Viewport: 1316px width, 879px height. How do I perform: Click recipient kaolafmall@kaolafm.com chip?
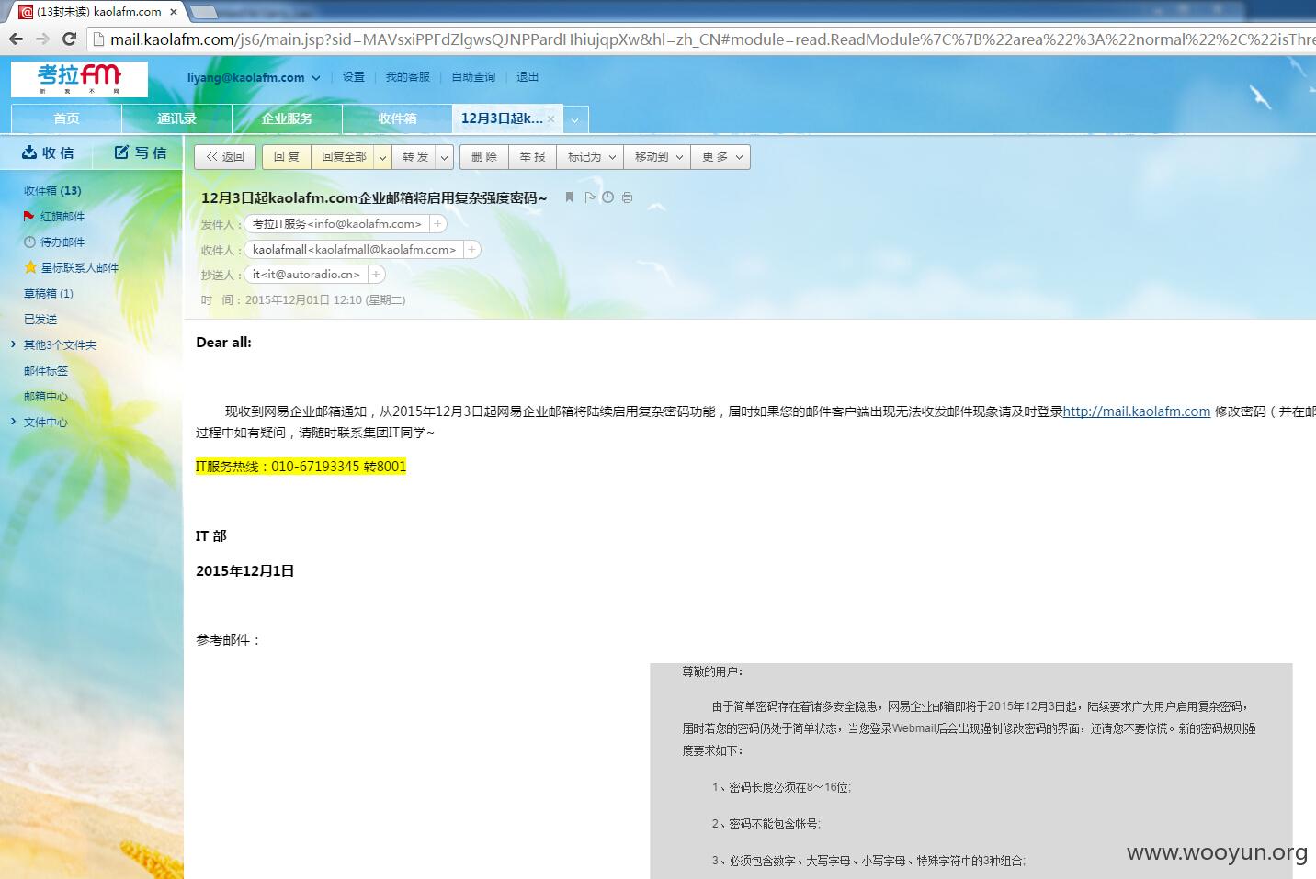[x=354, y=249]
